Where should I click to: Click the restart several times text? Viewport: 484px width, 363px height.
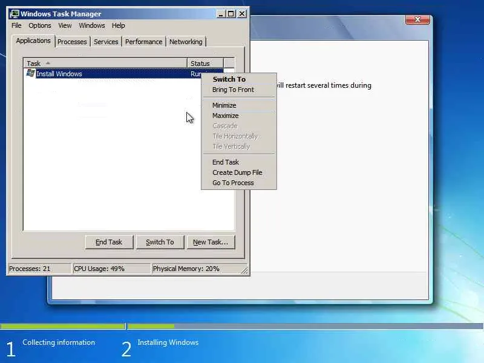click(x=324, y=85)
